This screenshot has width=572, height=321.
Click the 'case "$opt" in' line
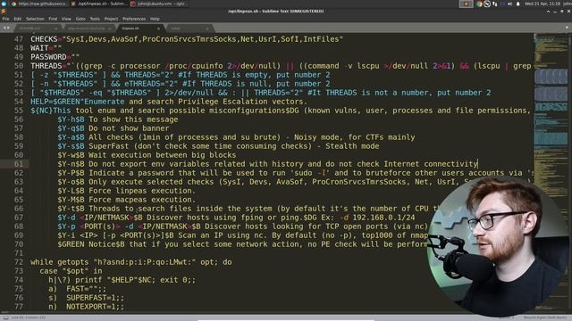pos(71,271)
